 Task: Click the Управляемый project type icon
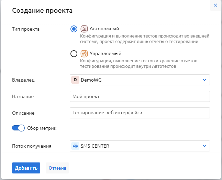click(x=84, y=54)
